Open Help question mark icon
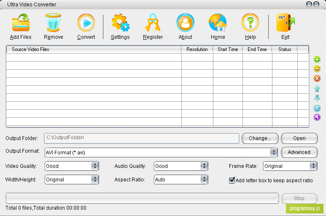 251,22
